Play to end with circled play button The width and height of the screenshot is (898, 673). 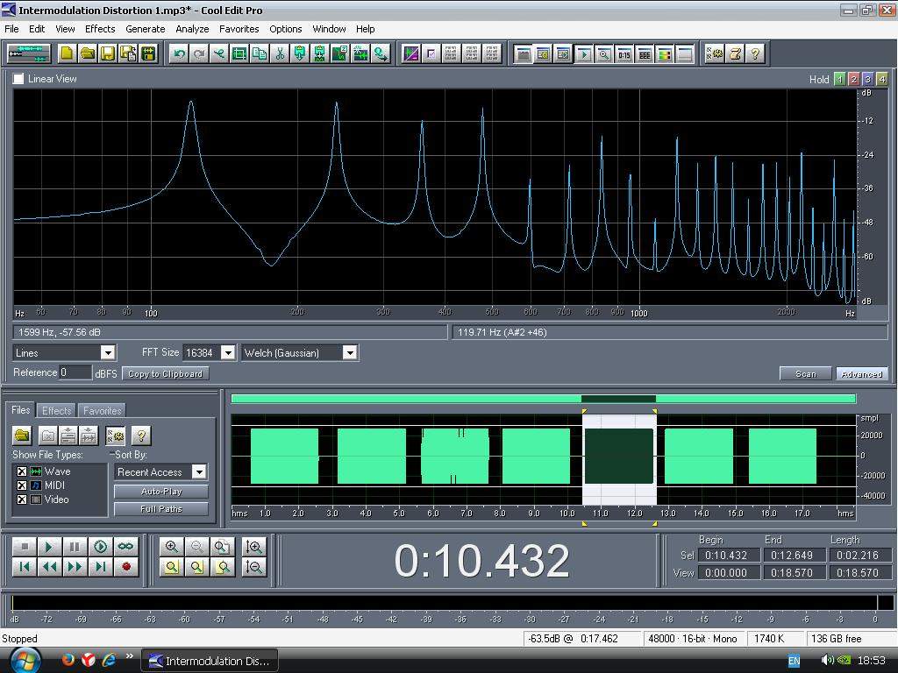coord(100,547)
